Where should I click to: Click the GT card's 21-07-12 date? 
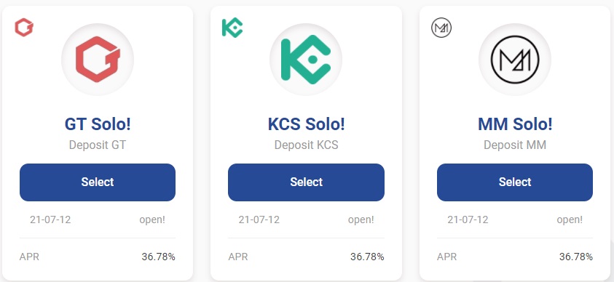[x=50, y=219]
